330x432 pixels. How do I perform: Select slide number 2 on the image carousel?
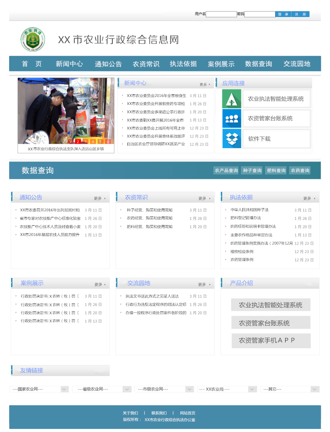[78, 141]
